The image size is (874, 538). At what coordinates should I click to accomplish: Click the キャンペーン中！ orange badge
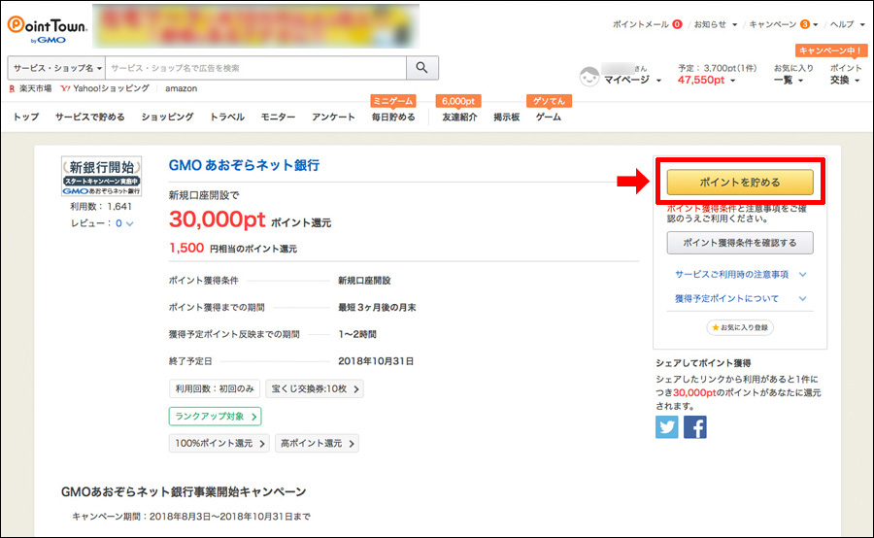click(x=831, y=50)
